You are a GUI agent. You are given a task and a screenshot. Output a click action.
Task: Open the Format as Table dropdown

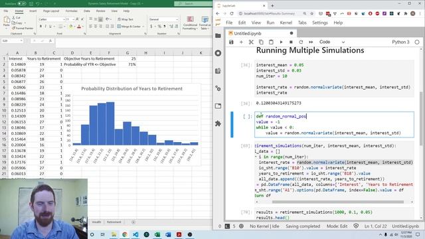205,23
